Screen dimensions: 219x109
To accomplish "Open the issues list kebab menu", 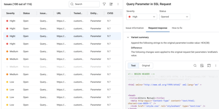I will point(118,4).
